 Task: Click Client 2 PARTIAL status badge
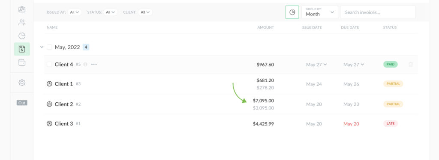[x=393, y=104]
